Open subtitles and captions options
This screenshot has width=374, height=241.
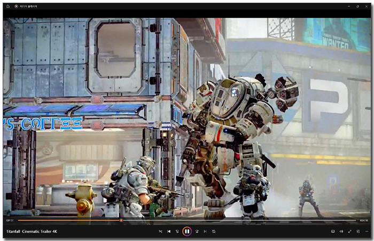(x=333, y=231)
